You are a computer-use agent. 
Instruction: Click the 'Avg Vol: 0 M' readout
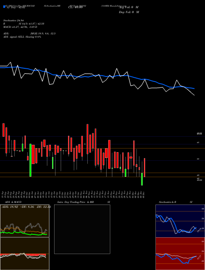tap(129, 7)
